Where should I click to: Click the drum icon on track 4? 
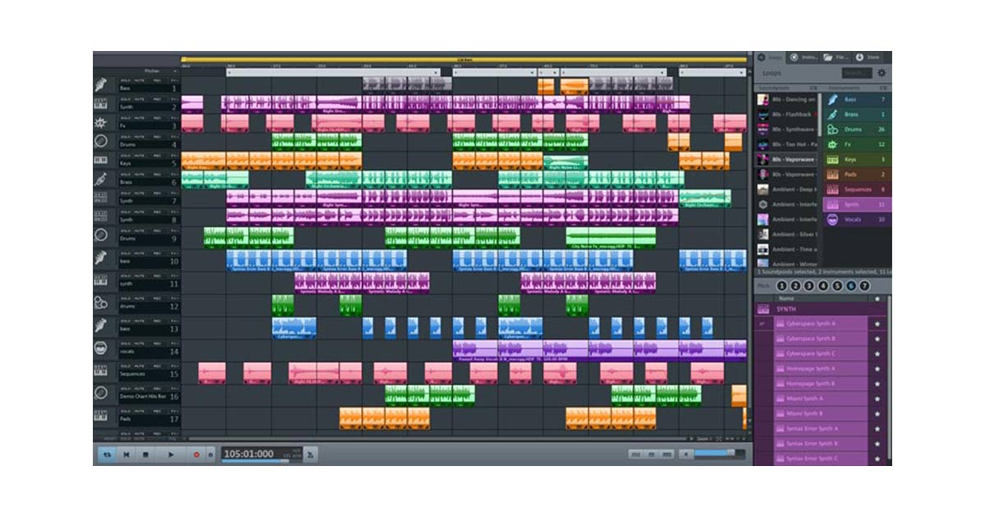pyautogui.click(x=101, y=142)
